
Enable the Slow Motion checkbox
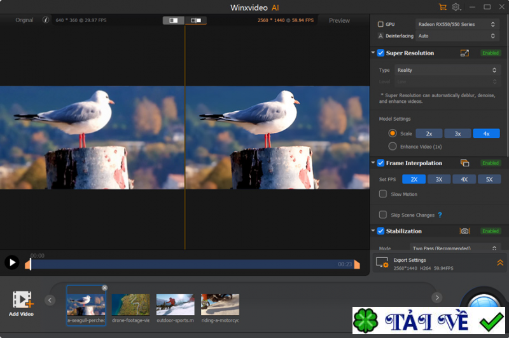tap(383, 194)
